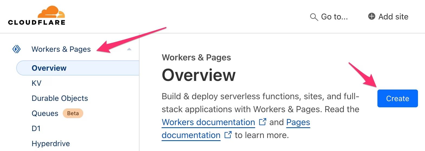Click the Add site label
425x151 pixels.
pos(393,17)
